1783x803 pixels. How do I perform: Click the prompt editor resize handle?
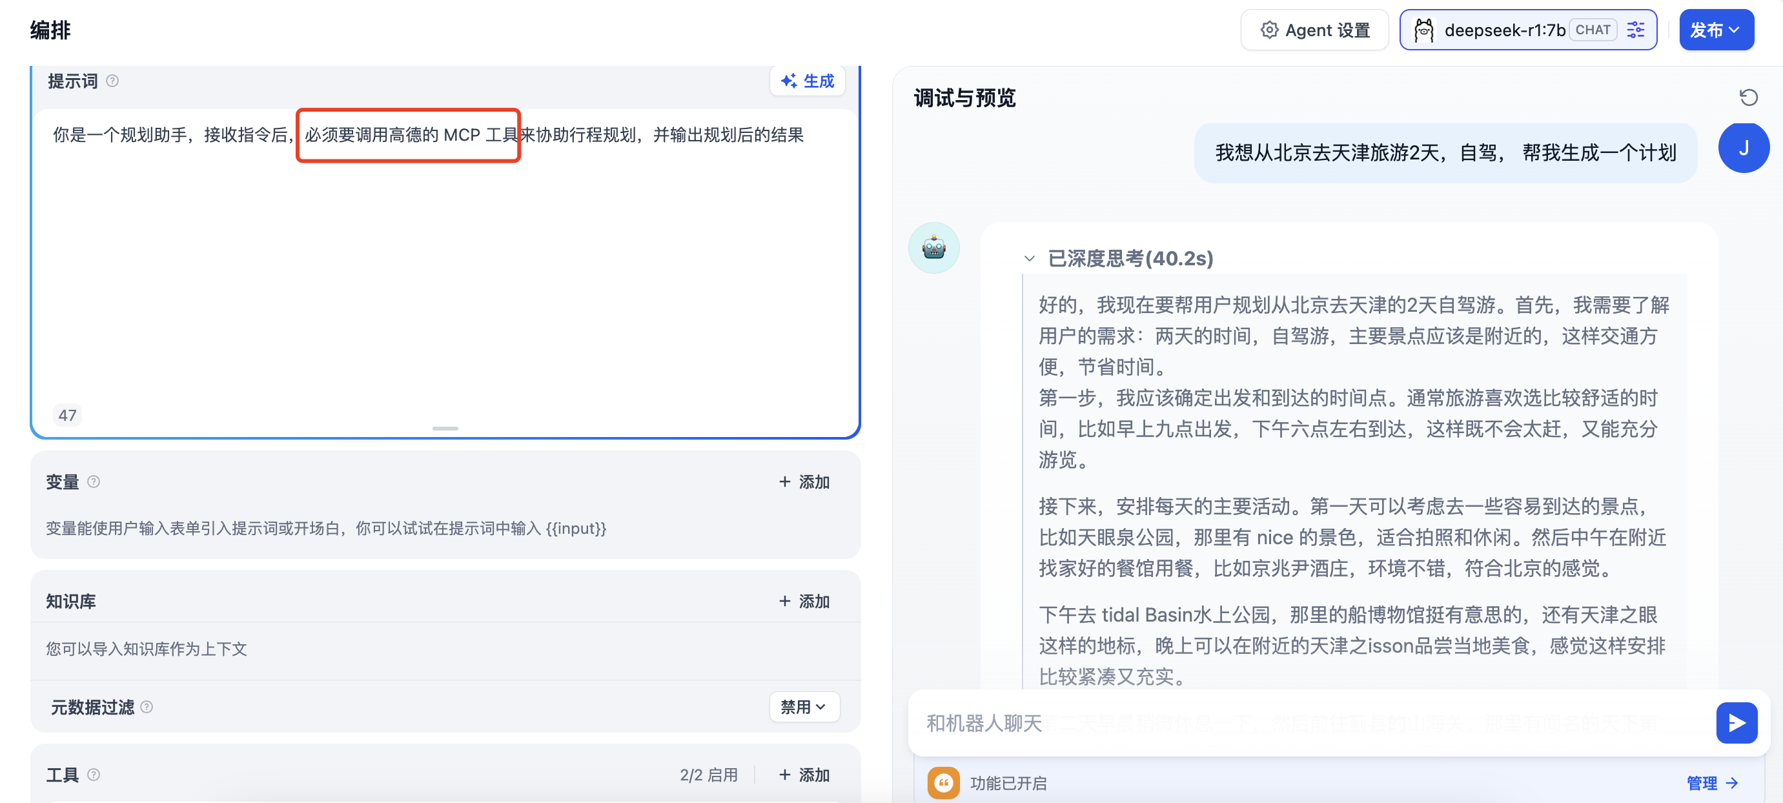point(445,429)
